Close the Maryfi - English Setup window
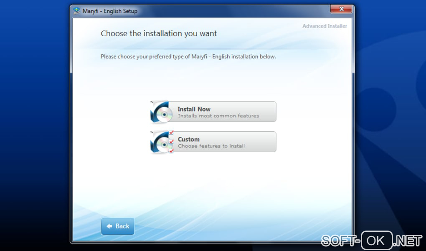Viewport: 426px width, 251px height. pyautogui.click(x=341, y=9)
